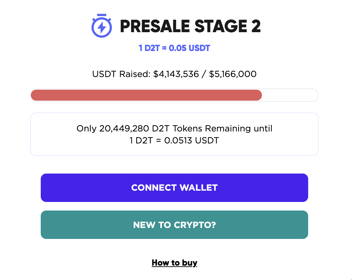Click the PRESALE STAGE 2 heading
Image resolution: width=352 pixels, height=280 pixels.
pyautogui.click(x=190, y=26)
